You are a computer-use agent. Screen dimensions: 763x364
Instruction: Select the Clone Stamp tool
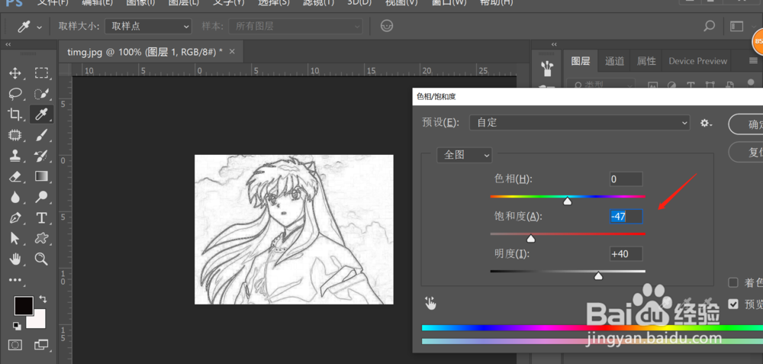point(15,156)
